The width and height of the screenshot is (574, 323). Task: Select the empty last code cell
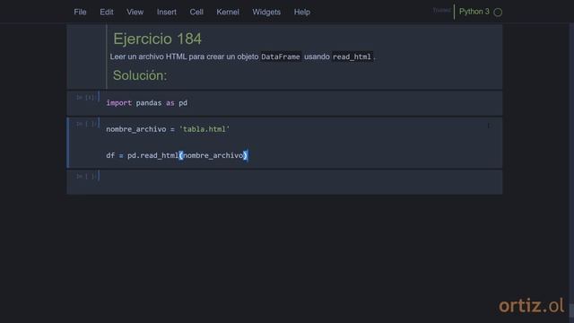[x=284, y=182]
